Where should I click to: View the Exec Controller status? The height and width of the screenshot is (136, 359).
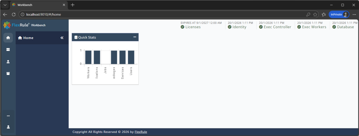(275, 27)
